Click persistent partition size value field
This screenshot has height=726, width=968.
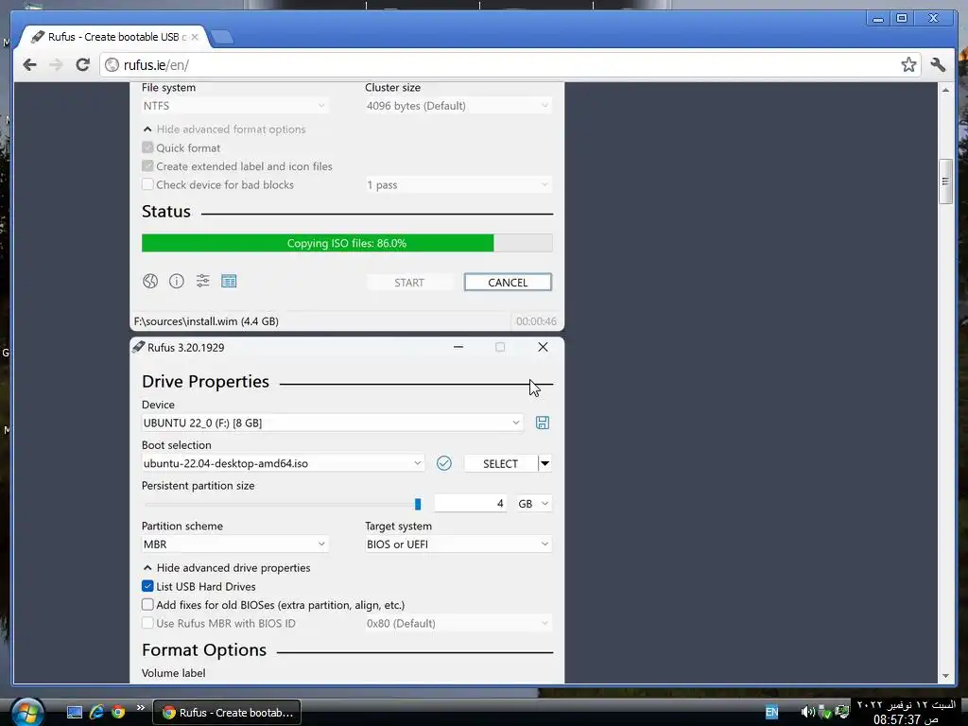[471, 504]
